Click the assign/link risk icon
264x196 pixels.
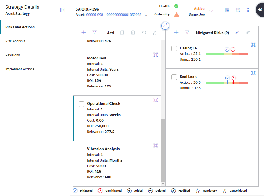coord(237,33)
